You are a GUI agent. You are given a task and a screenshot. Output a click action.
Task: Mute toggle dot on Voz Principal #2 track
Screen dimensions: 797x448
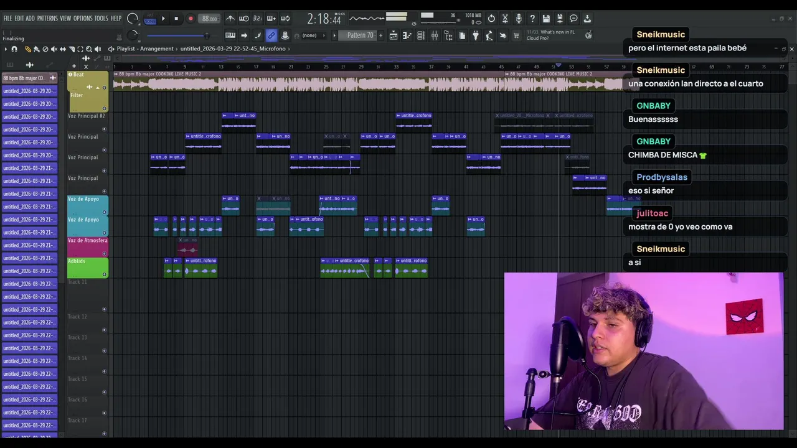(x=104, y=129)
